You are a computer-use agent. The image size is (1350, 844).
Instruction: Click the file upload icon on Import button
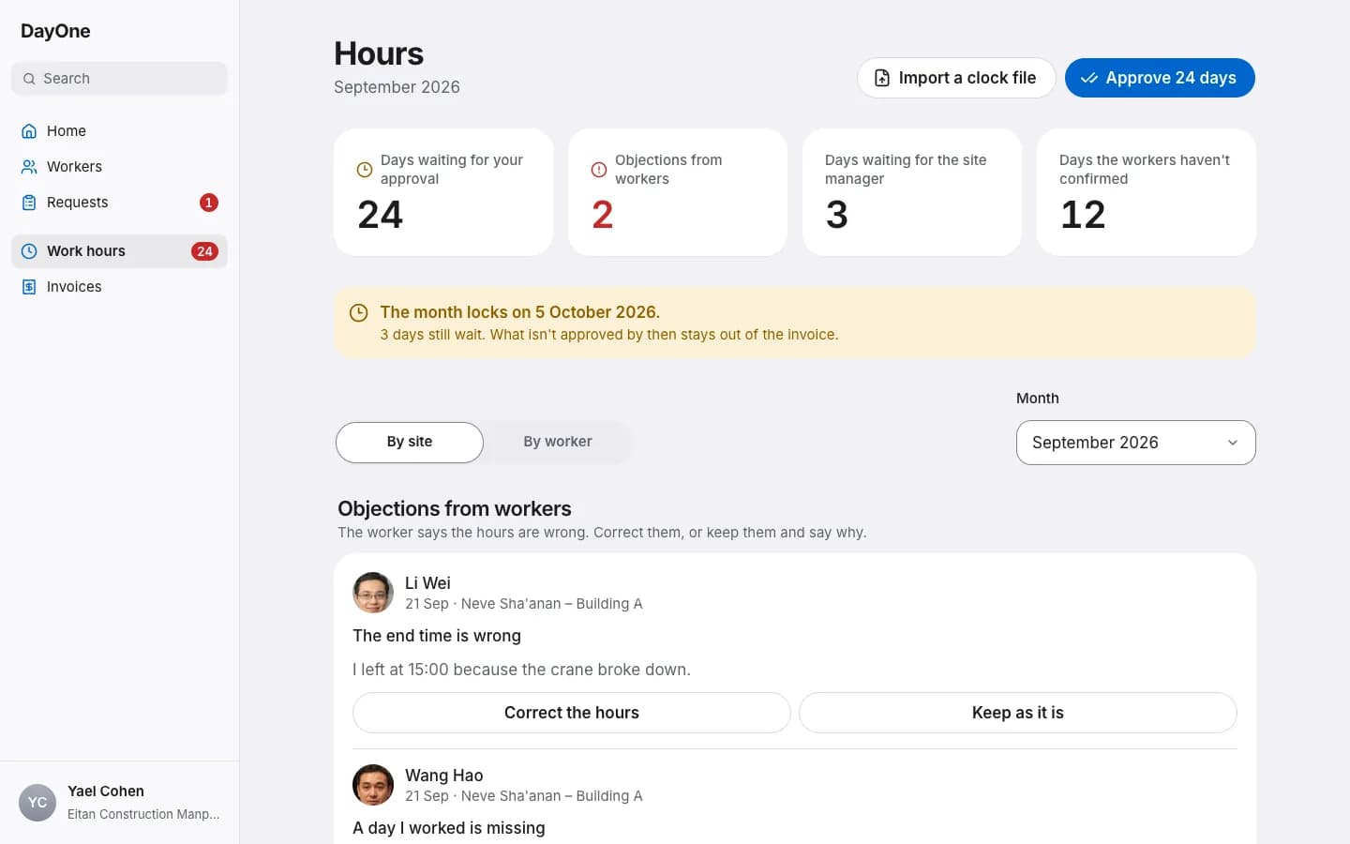[882, 78]
